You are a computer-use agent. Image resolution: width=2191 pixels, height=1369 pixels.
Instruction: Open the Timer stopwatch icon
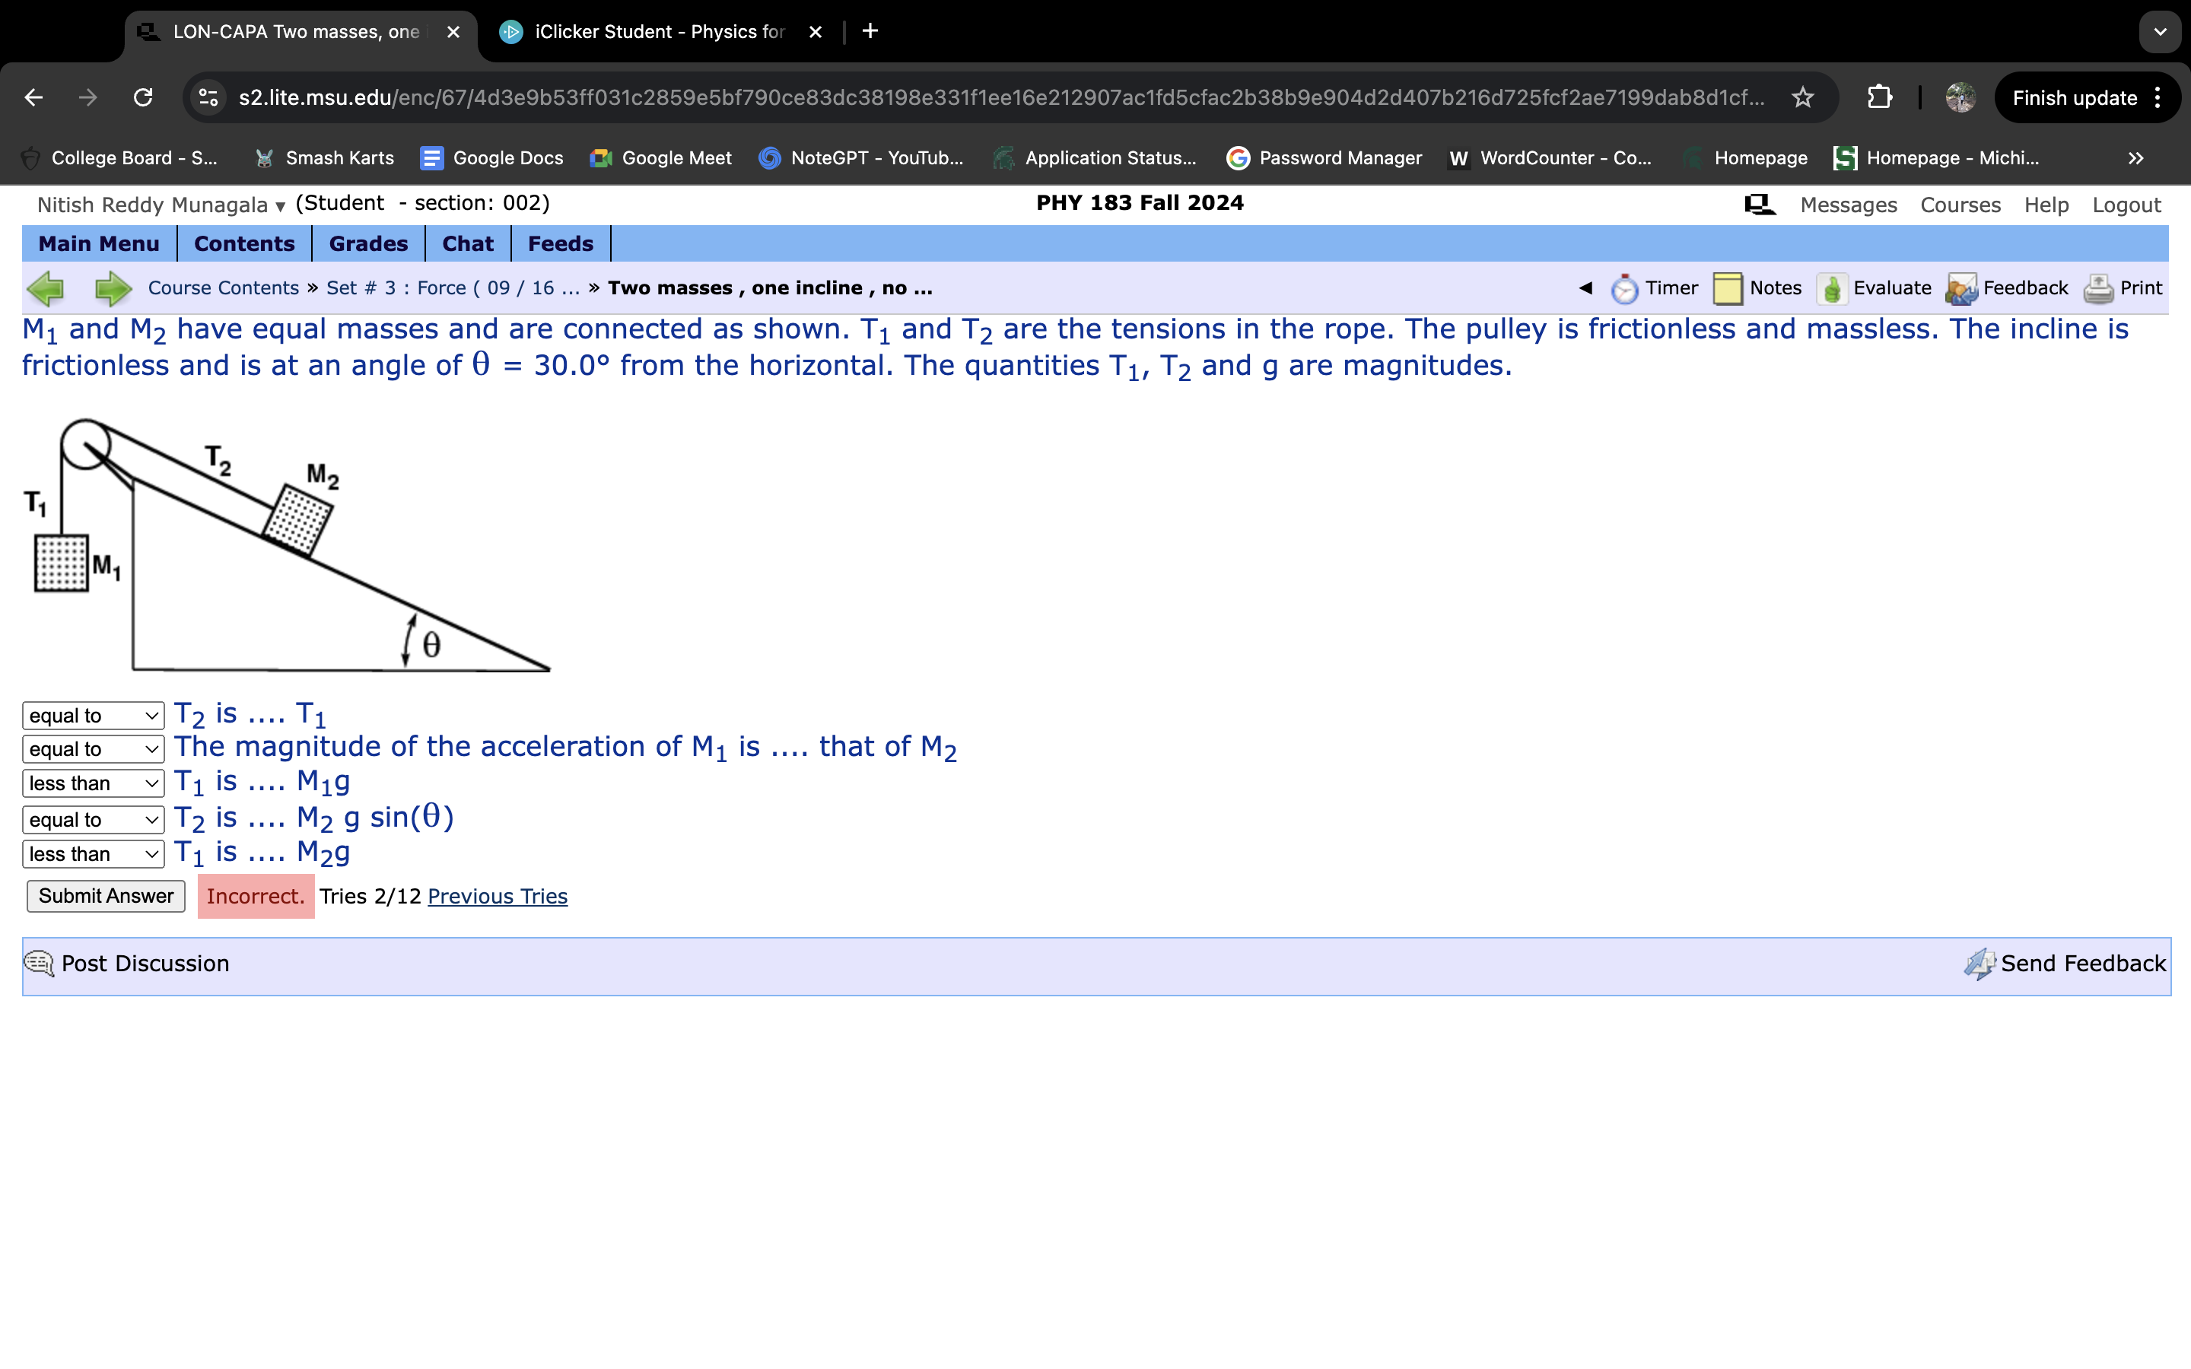1624,289
